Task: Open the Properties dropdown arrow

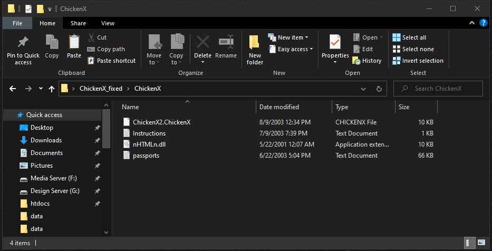Action: 335,62
